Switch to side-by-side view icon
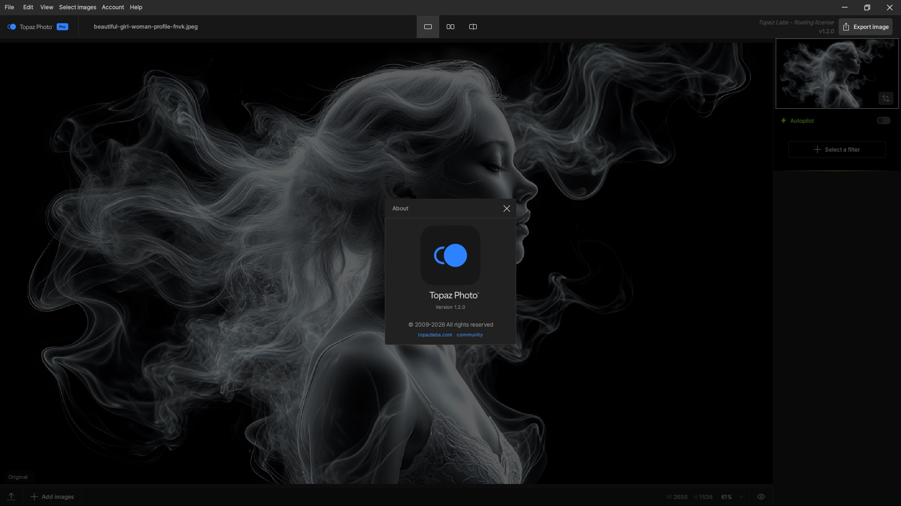This screenshot has width=901, height=506. [450, 27]
